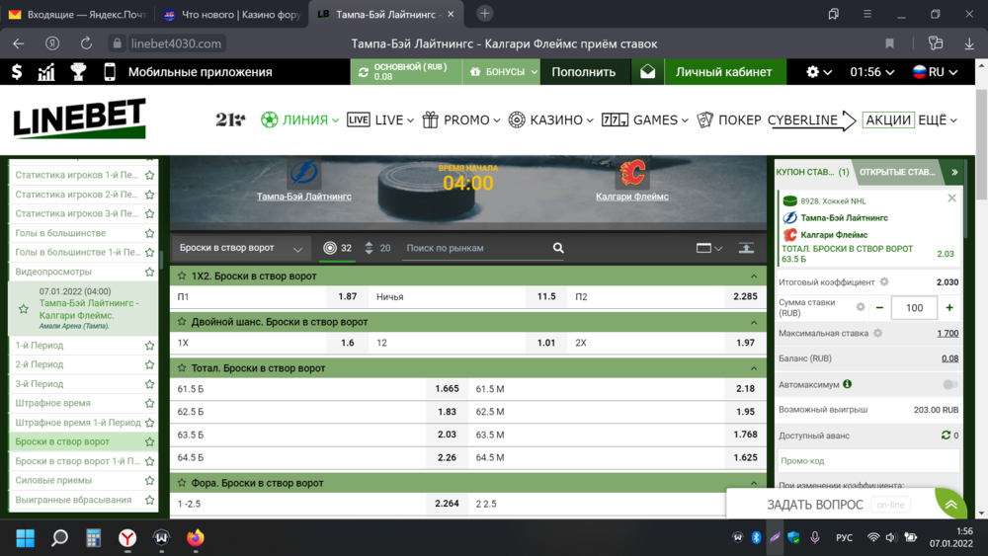Screen dimensions: 988x556
Task: Star the Штрафное время item
Action: point(149,403)
